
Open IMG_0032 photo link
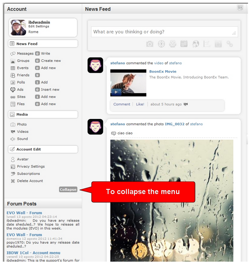[x=175, y=124]
